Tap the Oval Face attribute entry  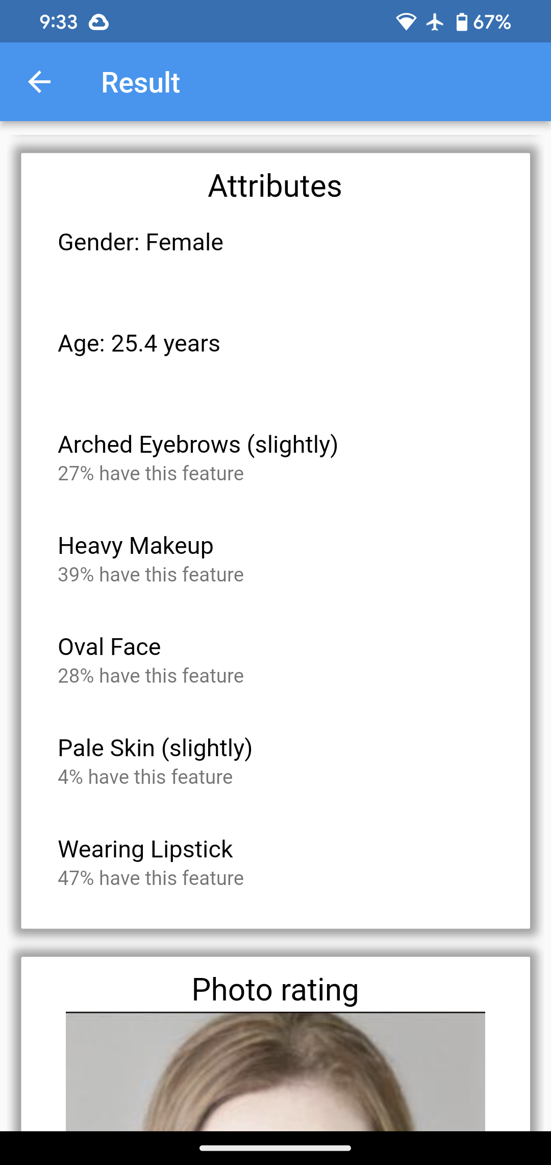click(109, 646)
